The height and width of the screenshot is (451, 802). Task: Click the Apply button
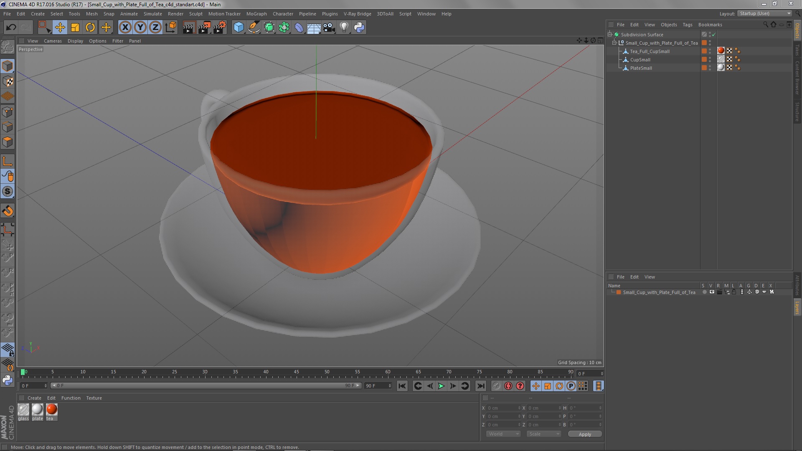pos(584,434)
